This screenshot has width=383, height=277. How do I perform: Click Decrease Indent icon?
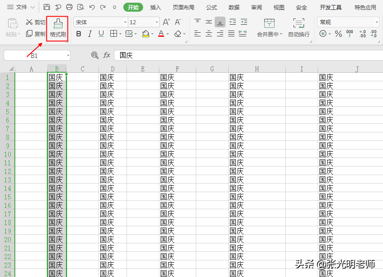233,22
